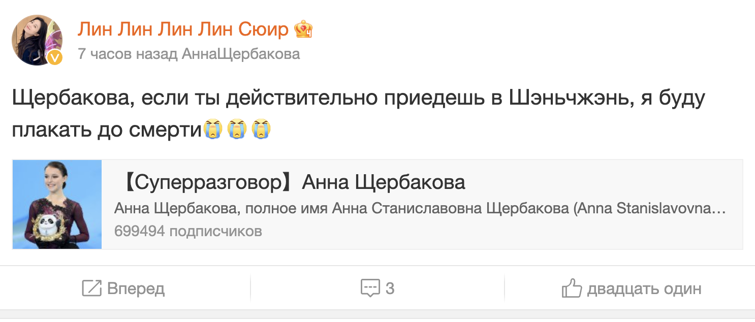Click the orange verified V badge on avatar
Image resolution: width=755 pixels, height=322 pixels.
(x=55, y=58)
